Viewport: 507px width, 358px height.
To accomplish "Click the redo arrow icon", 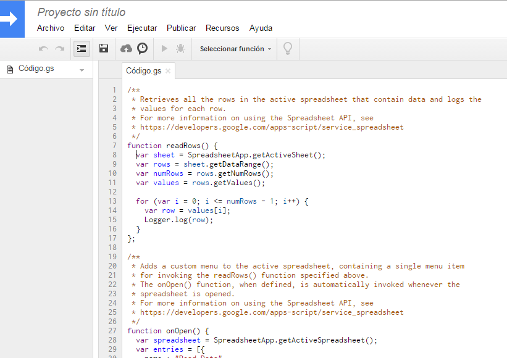I will point(59,49).
